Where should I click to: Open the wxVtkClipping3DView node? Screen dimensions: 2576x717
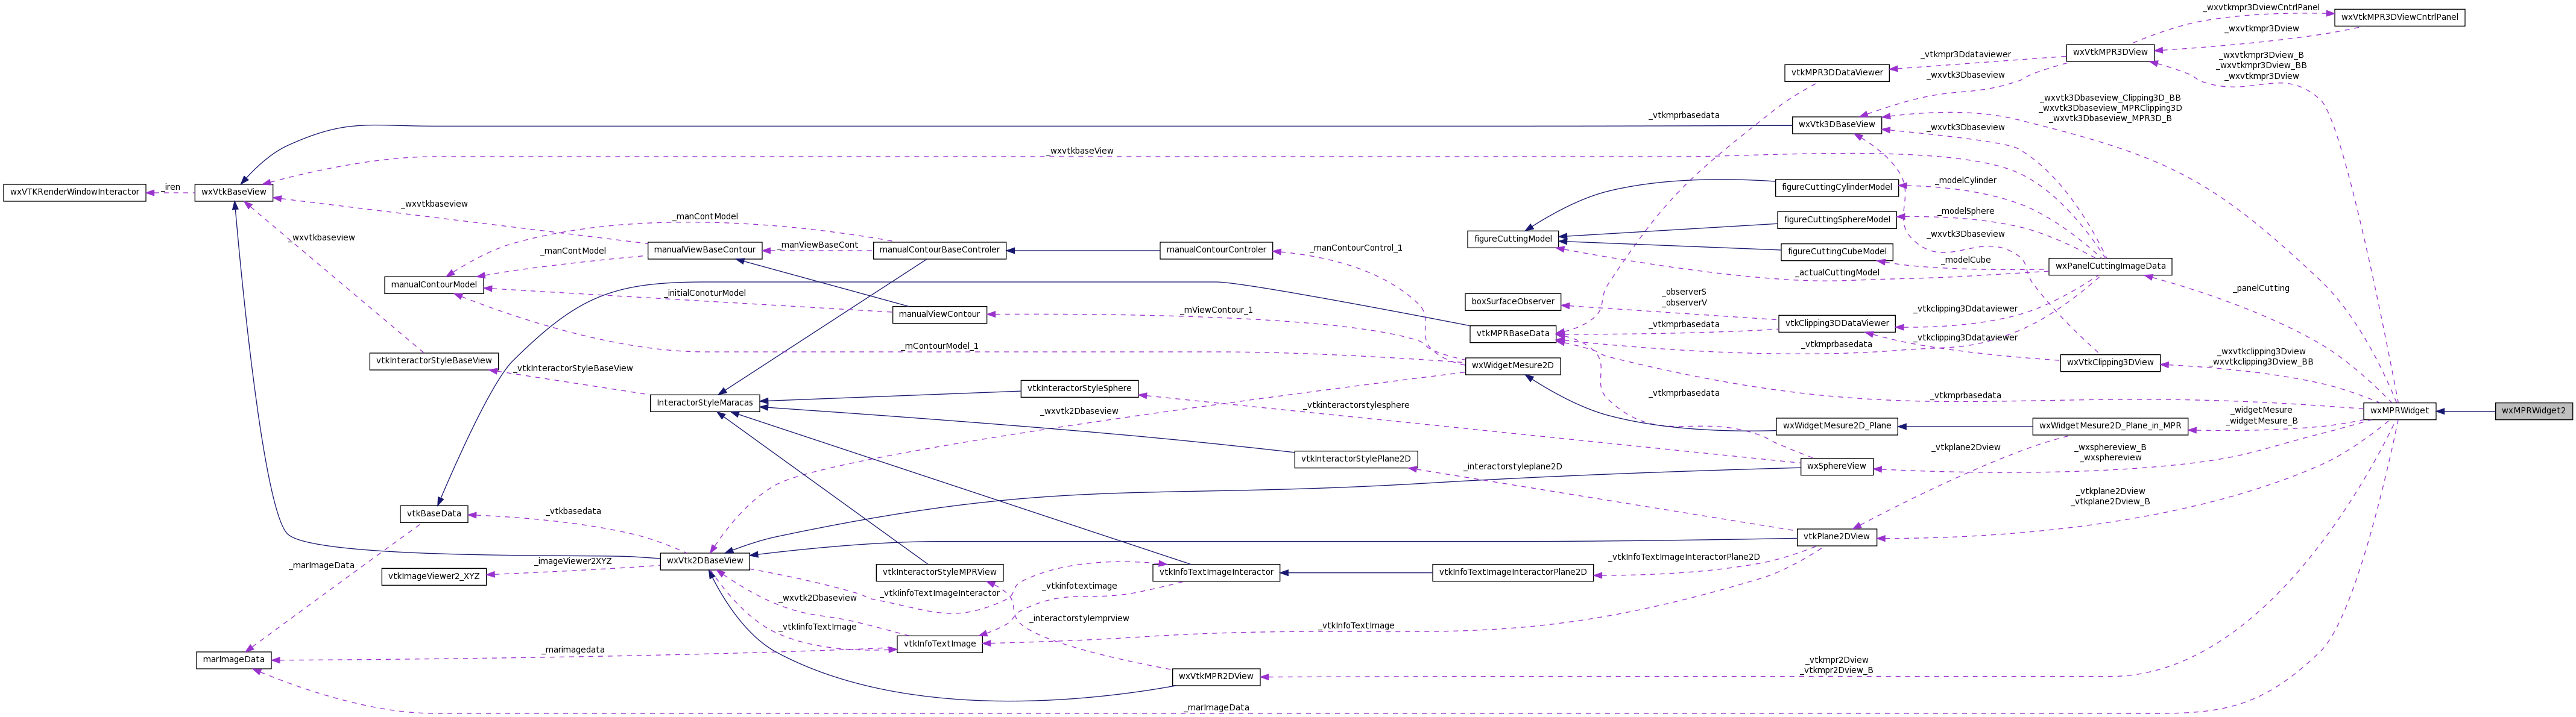tap(2110, 363)
